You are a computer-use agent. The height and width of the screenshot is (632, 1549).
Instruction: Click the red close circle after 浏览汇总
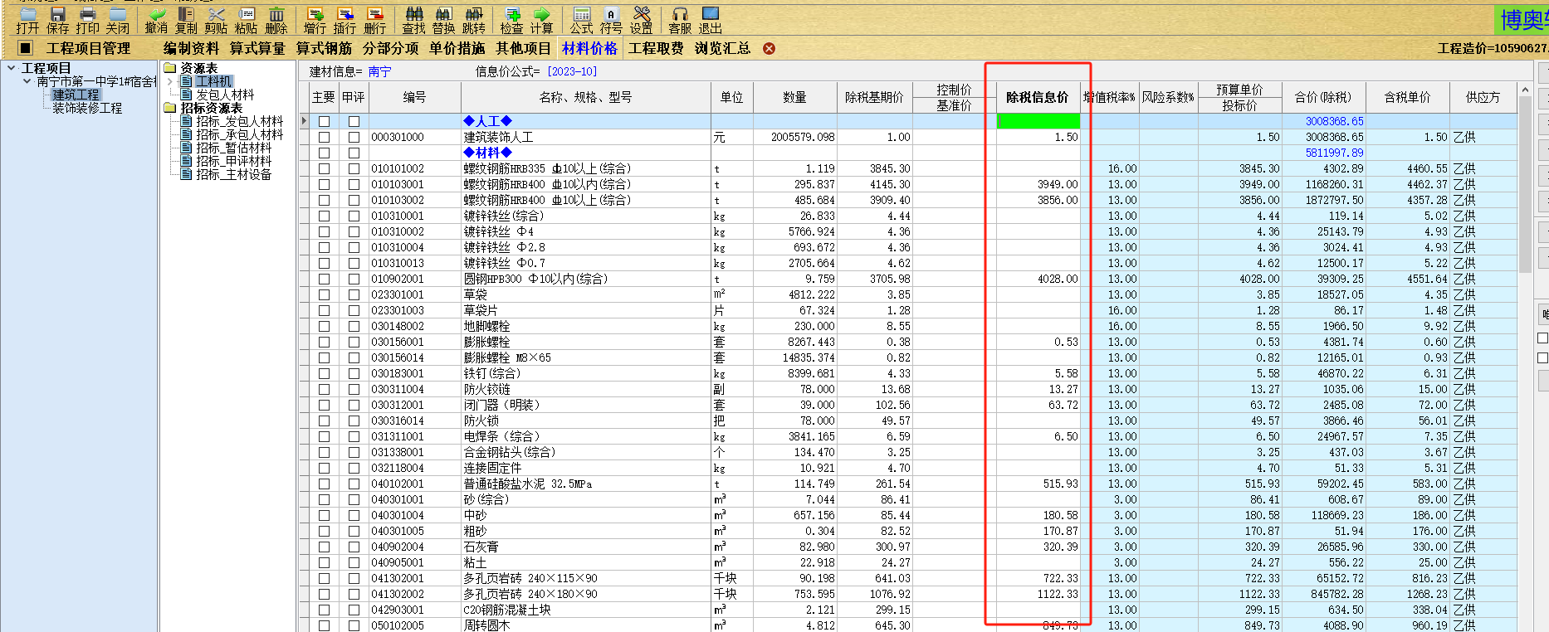tap(769, 49)
